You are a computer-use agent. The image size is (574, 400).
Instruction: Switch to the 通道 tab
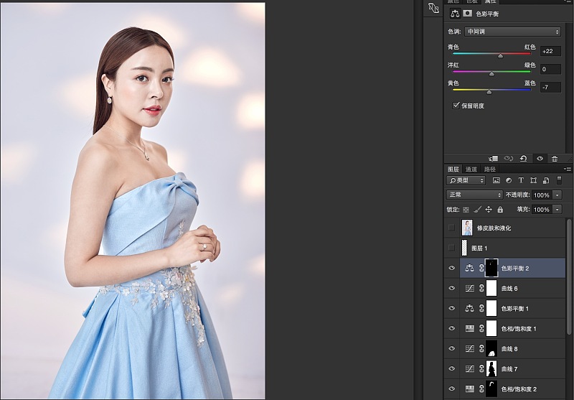click(x=471, y=169)
